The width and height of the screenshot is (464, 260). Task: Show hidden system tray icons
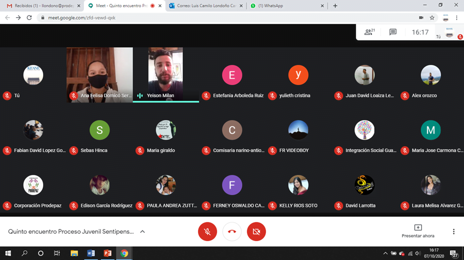tap(385, 253)
